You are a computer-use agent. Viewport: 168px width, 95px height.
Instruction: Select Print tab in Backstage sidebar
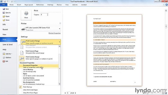(x=8, y=40)
